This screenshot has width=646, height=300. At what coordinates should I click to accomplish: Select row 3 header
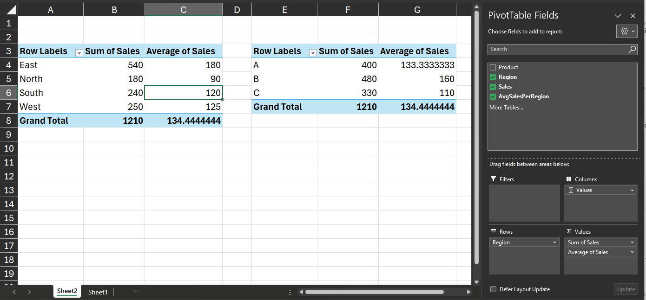tap(9, 51)
